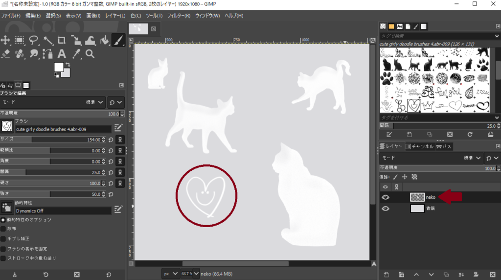Viewport: 501px width, 280px height.
Task: Enable the 散布 checkbox
Action: [3, 229]
